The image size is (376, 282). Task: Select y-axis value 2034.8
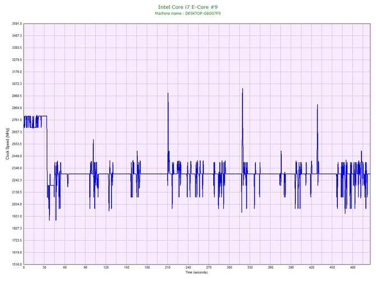click(x=17, y=205)
